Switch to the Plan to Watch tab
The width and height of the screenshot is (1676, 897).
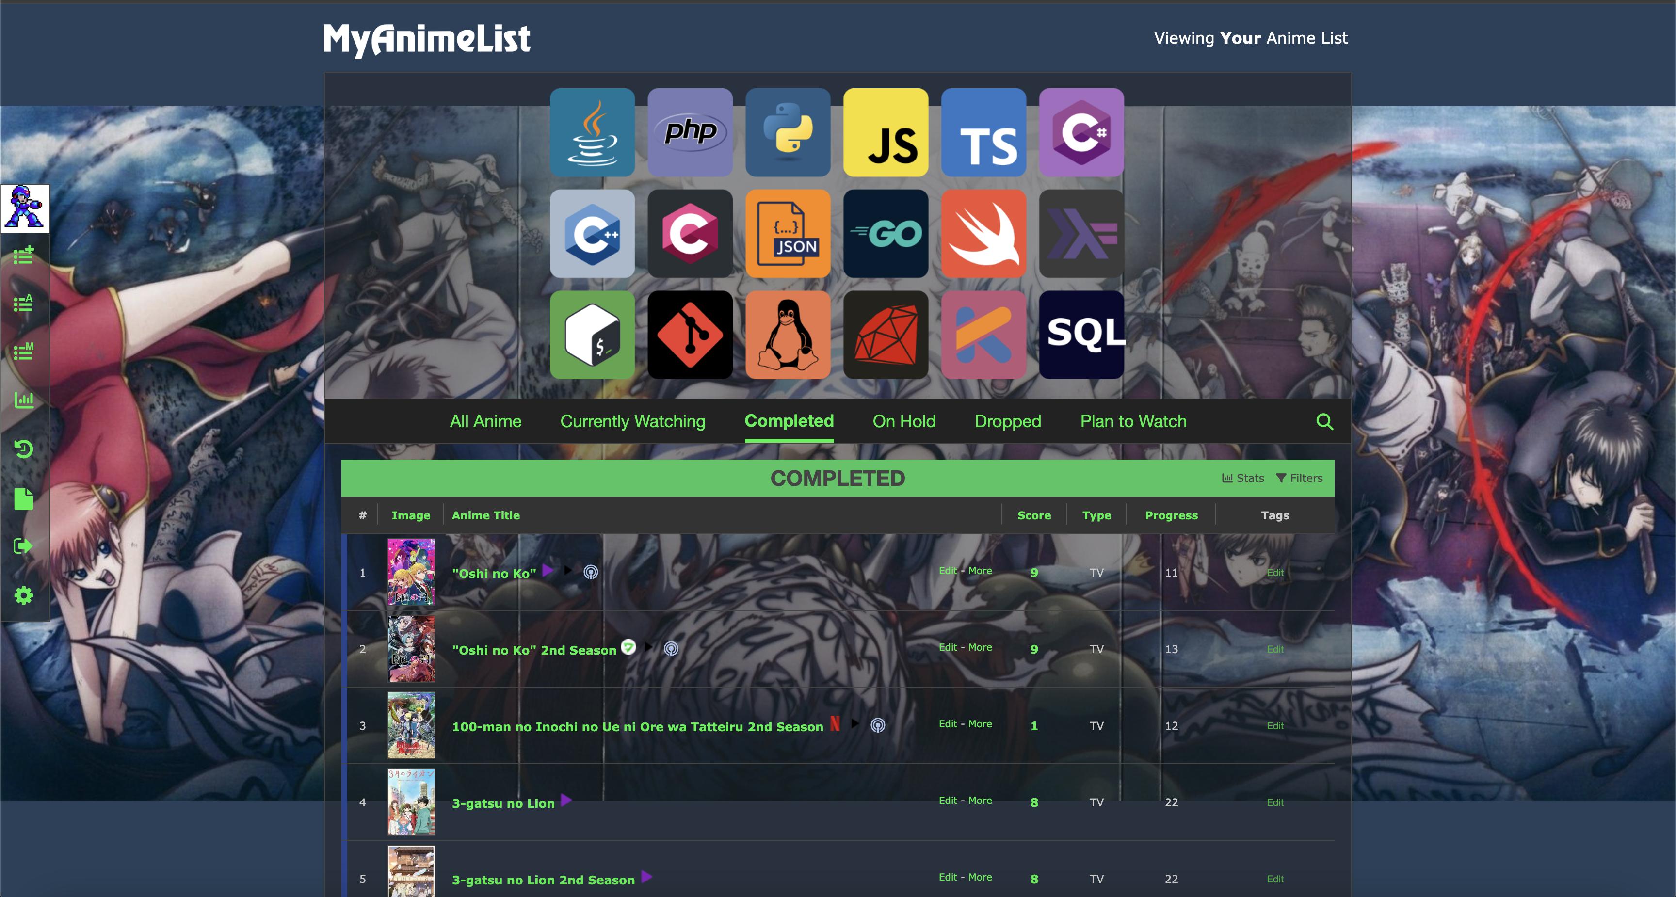1133,421
